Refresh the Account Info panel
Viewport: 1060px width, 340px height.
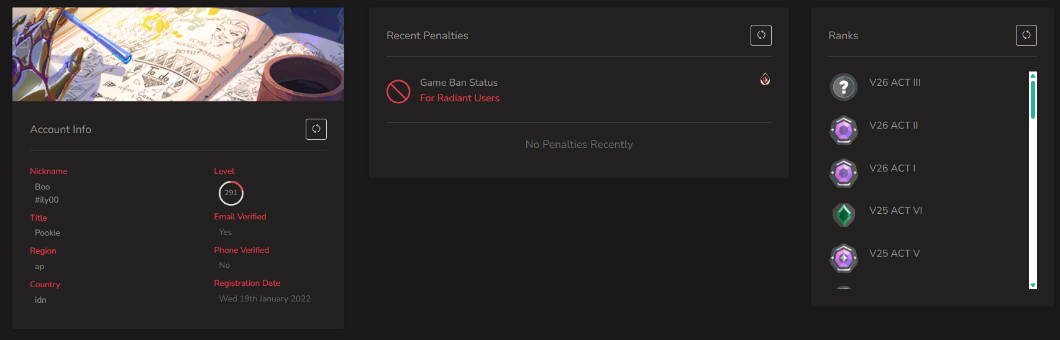pyautogui.click(x=316, y=129)
